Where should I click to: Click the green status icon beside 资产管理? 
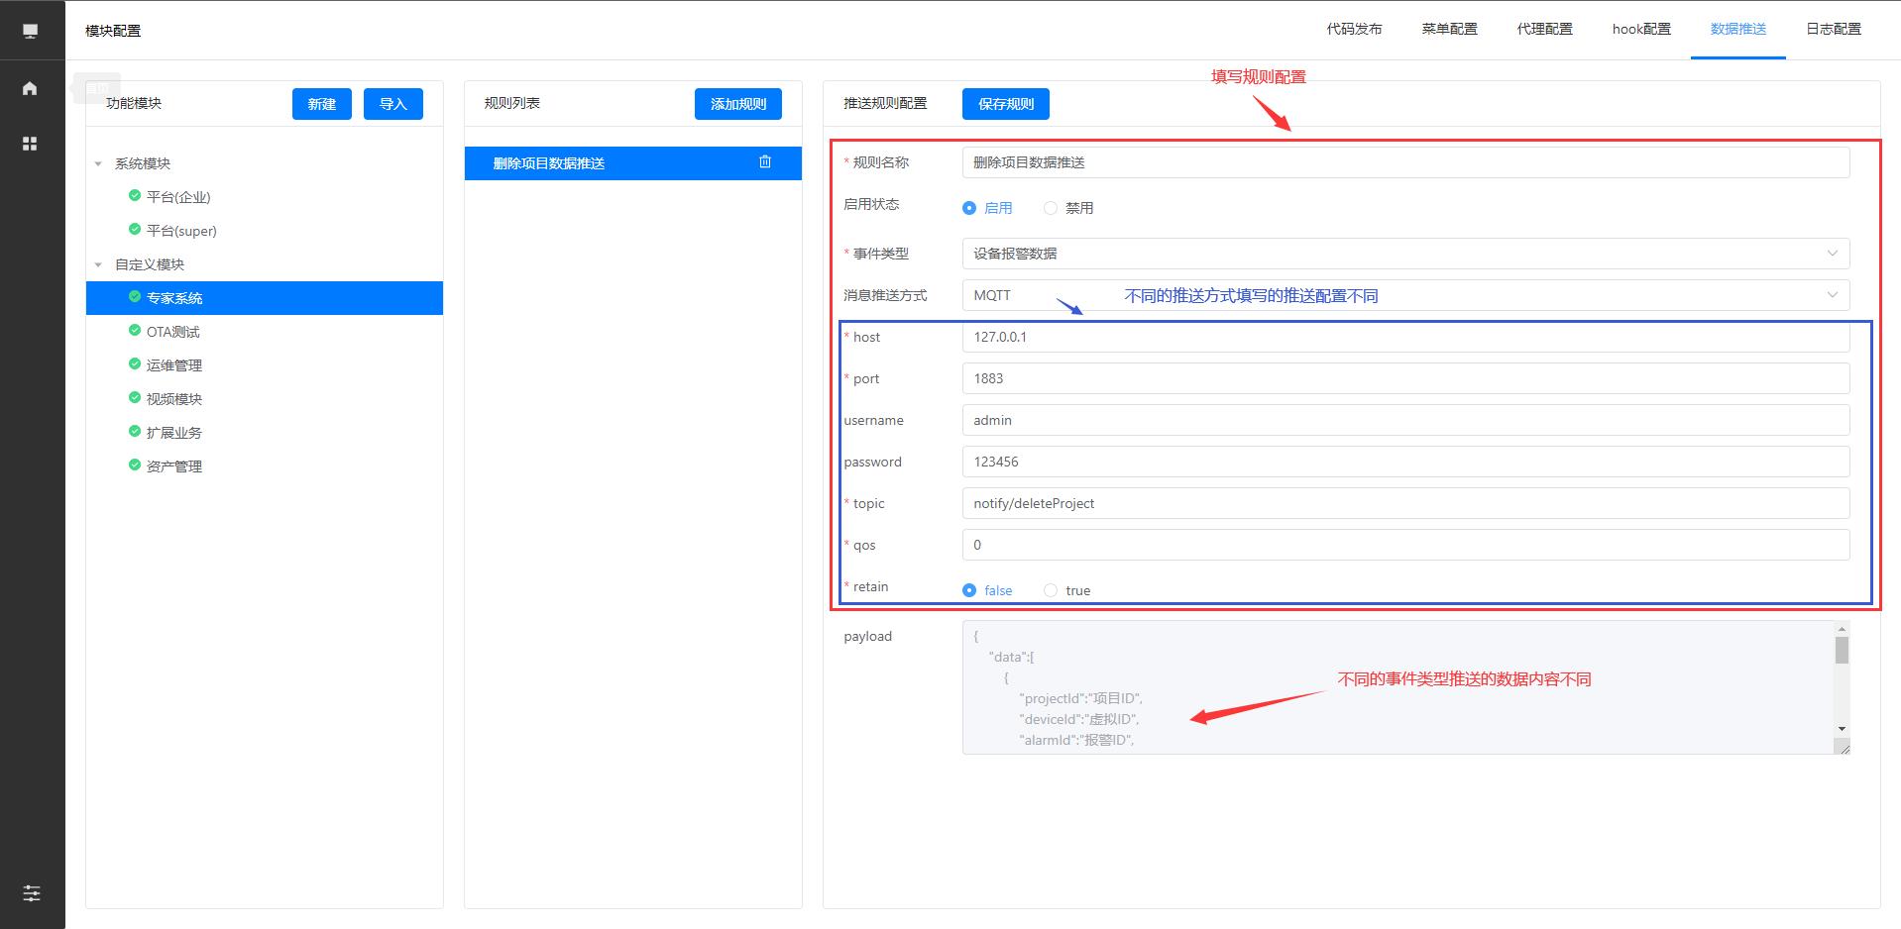pyautogui.click(x=135, y=465)
